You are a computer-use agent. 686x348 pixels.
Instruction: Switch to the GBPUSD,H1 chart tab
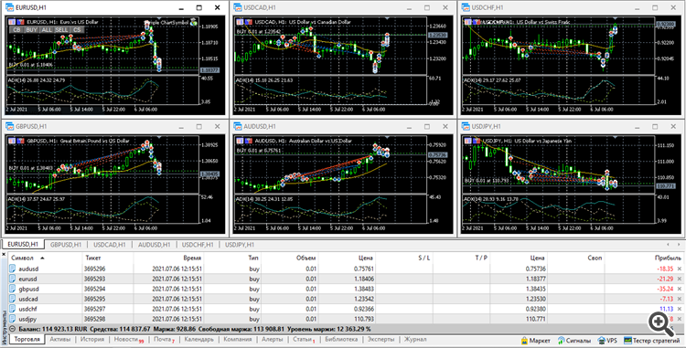66,245
